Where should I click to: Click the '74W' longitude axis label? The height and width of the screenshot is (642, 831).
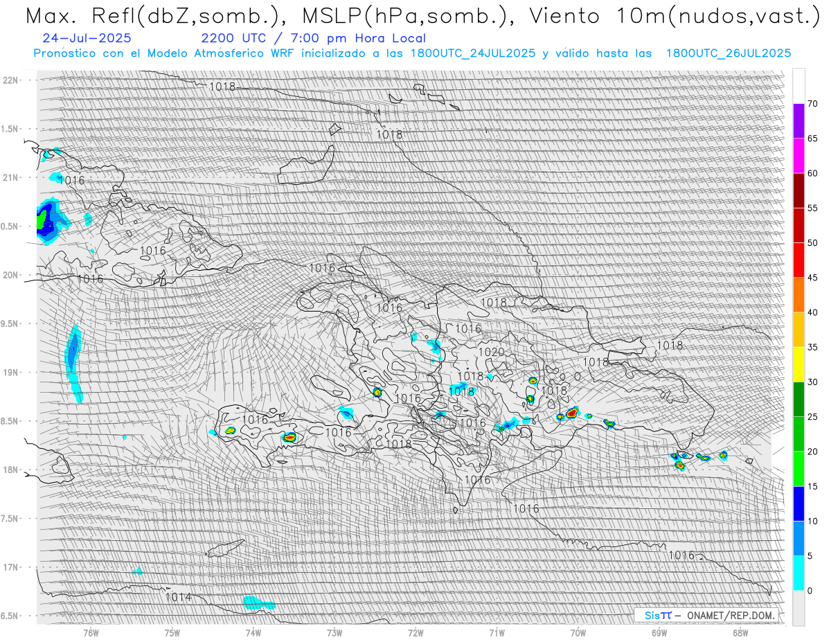coord(253,632)
